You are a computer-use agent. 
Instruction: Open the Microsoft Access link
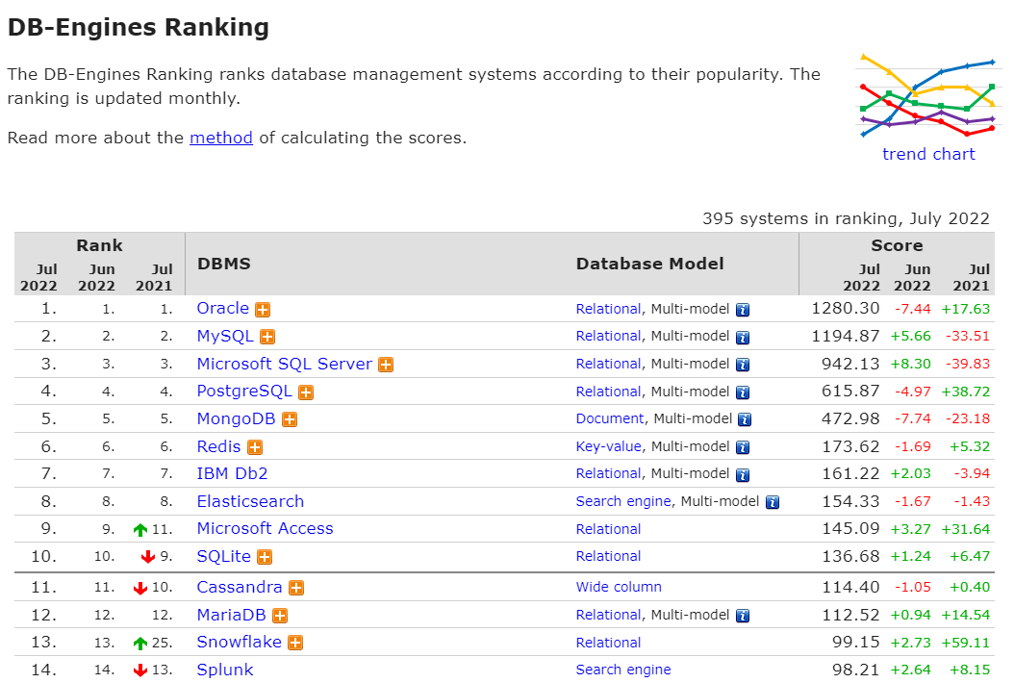click(266, 529)
